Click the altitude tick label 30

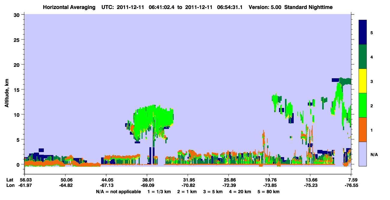click(17, 14)
